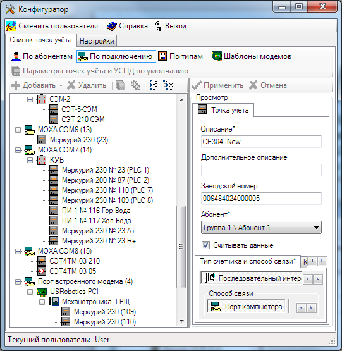Click the СЭМ-2 device icon
This screenshot has height=351, width=342.
42,99
